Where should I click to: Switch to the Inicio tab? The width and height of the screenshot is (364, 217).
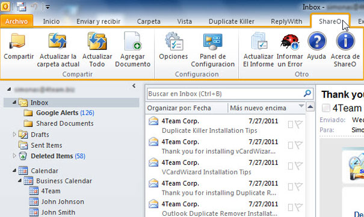[51, 22]
